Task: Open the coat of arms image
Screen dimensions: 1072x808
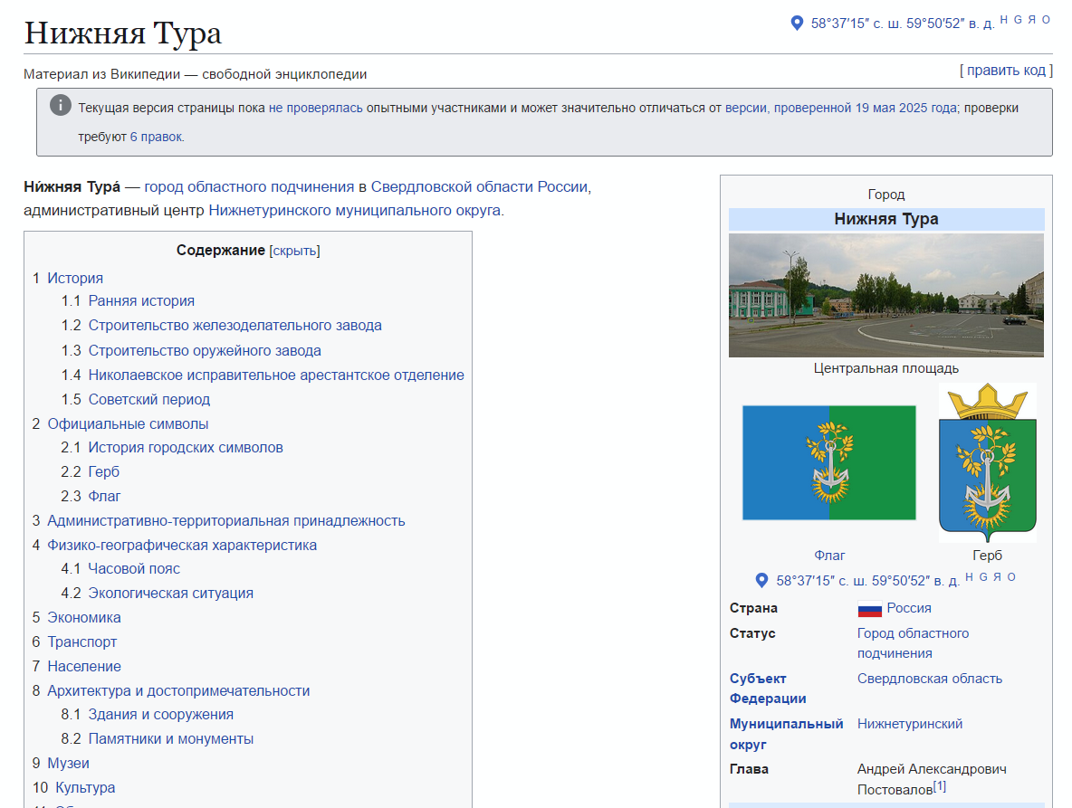Action: [x=987, y=462]
